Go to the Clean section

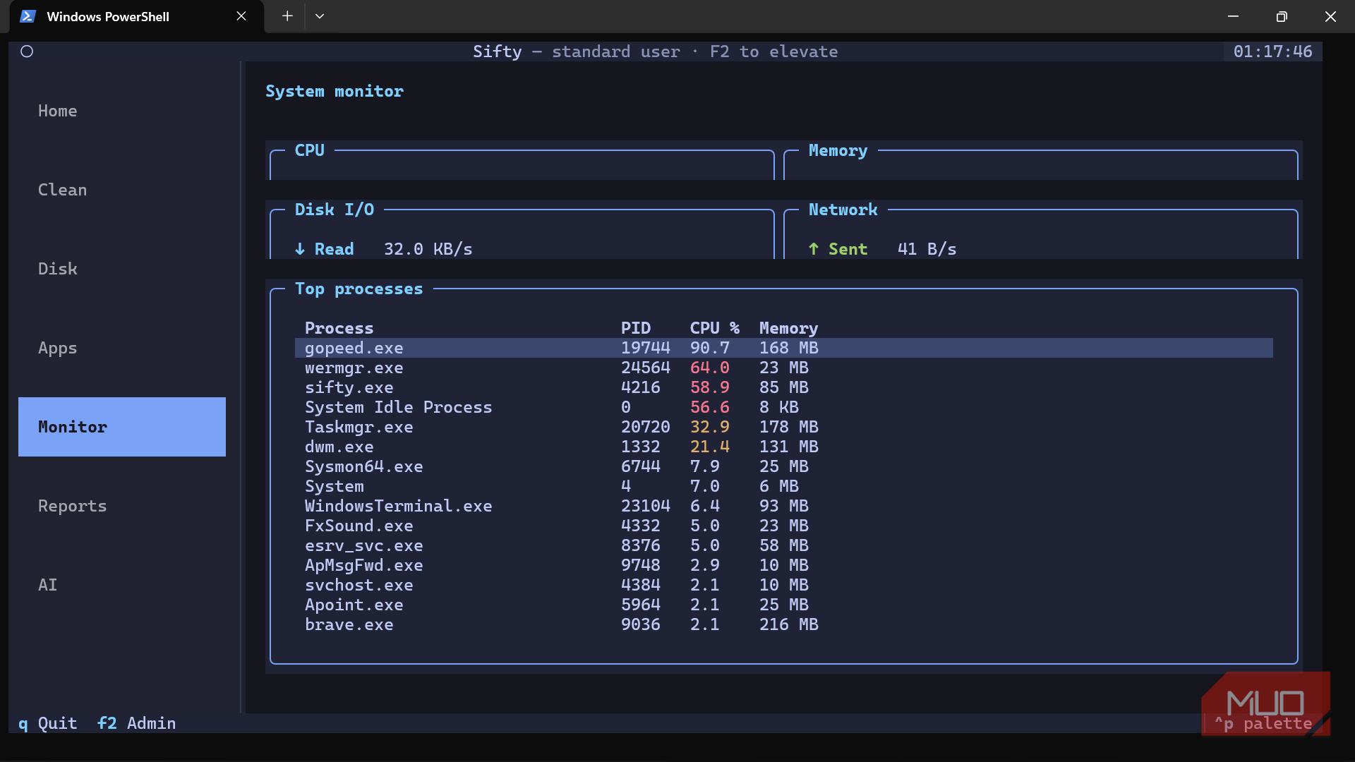click(x=122, y=190)
